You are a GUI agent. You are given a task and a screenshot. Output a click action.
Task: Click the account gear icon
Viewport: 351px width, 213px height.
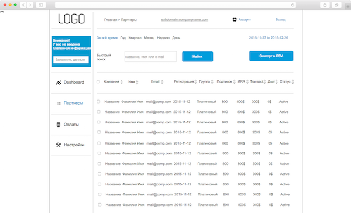tap(235, 19)
